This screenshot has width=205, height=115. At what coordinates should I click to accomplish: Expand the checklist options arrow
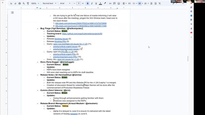coord(137,4)
